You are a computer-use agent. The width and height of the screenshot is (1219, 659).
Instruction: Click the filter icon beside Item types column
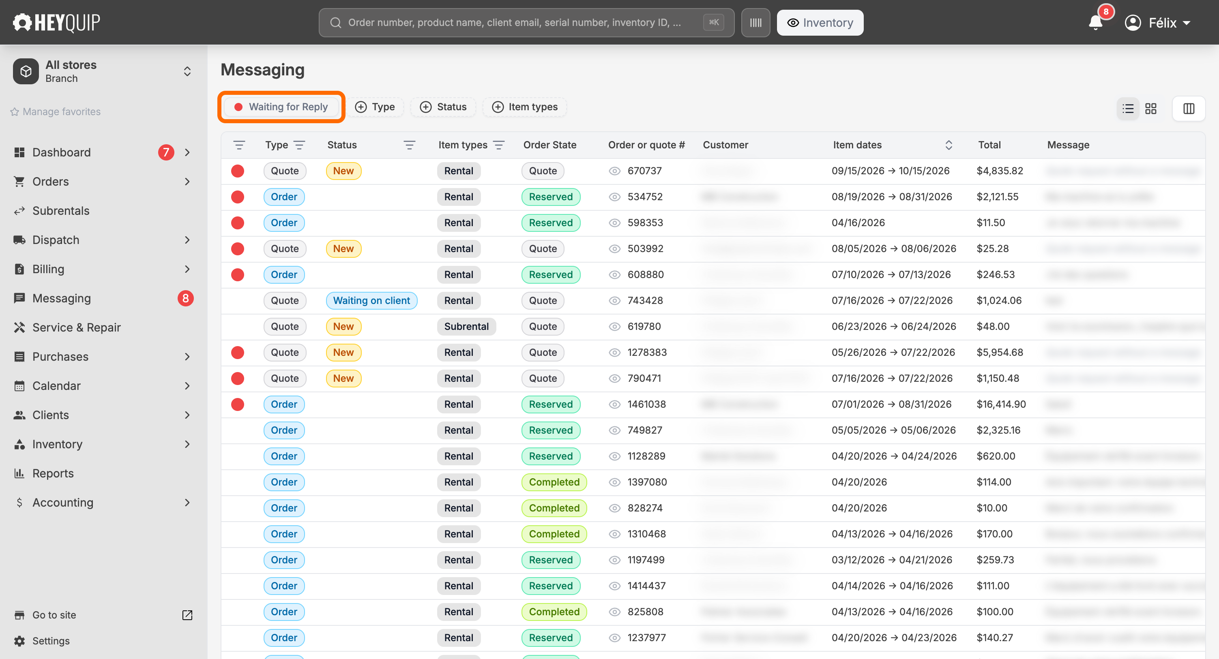tap(499, 145)
